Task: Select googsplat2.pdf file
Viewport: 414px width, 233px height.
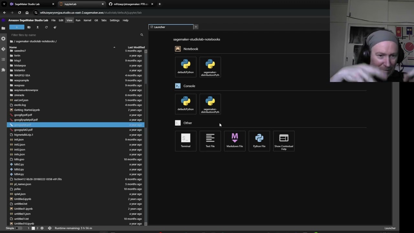Action: click(76, 130)
